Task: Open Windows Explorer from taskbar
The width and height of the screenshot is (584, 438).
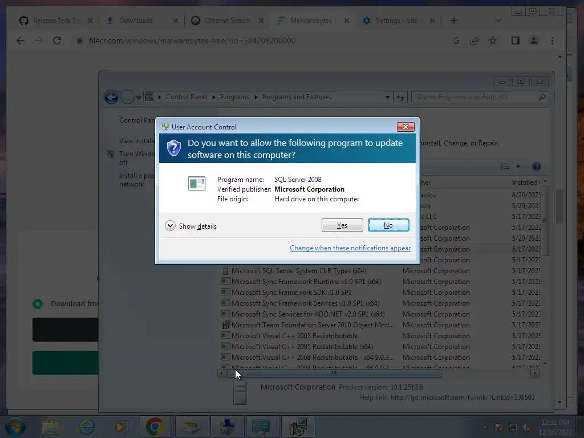Action: pyautogui.click(x=51, y=427)
